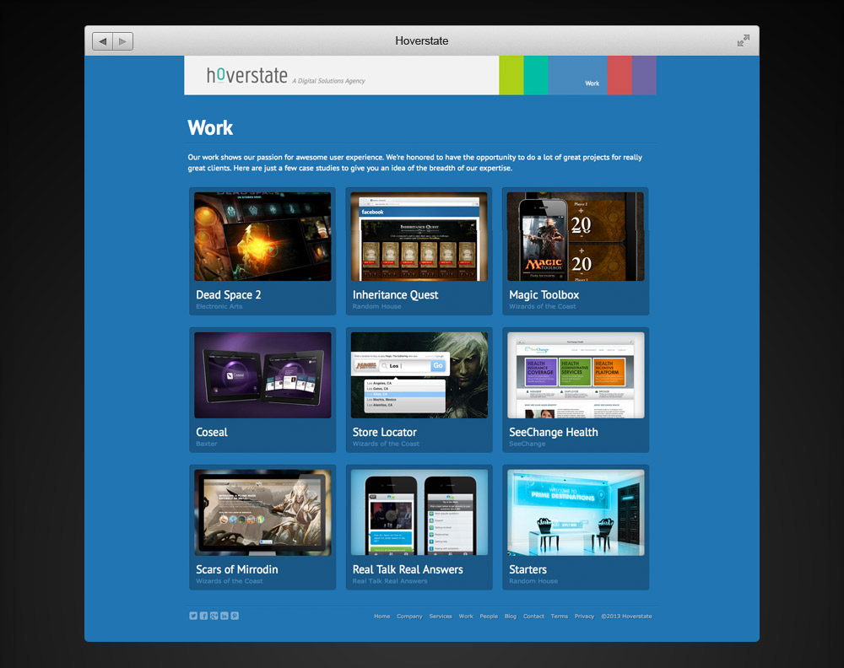Open the Coseal project thumbnail
Viewport: 844px width, 668px height.
point(262,374)
